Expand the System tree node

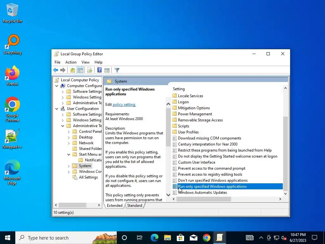pos(69,166)
